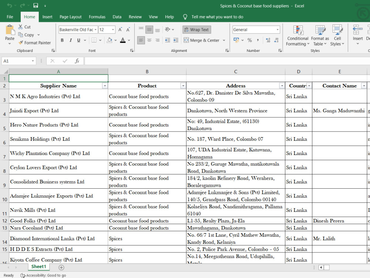
Task: Toggle Bold formatting
Action: coord(62,40)
